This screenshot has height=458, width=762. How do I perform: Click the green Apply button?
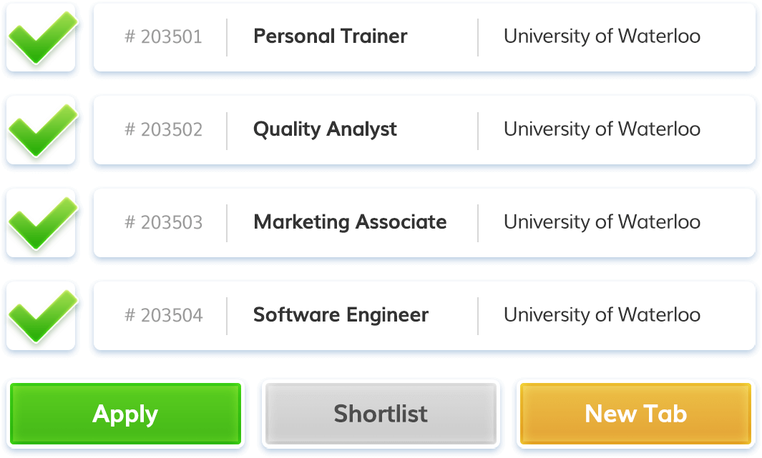click(125, 414)
